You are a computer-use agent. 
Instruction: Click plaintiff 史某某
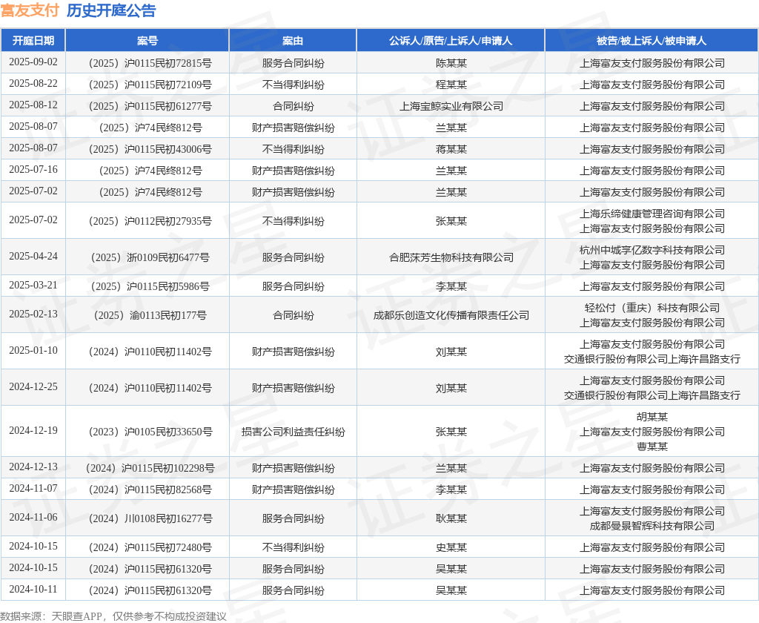point(451,547)
